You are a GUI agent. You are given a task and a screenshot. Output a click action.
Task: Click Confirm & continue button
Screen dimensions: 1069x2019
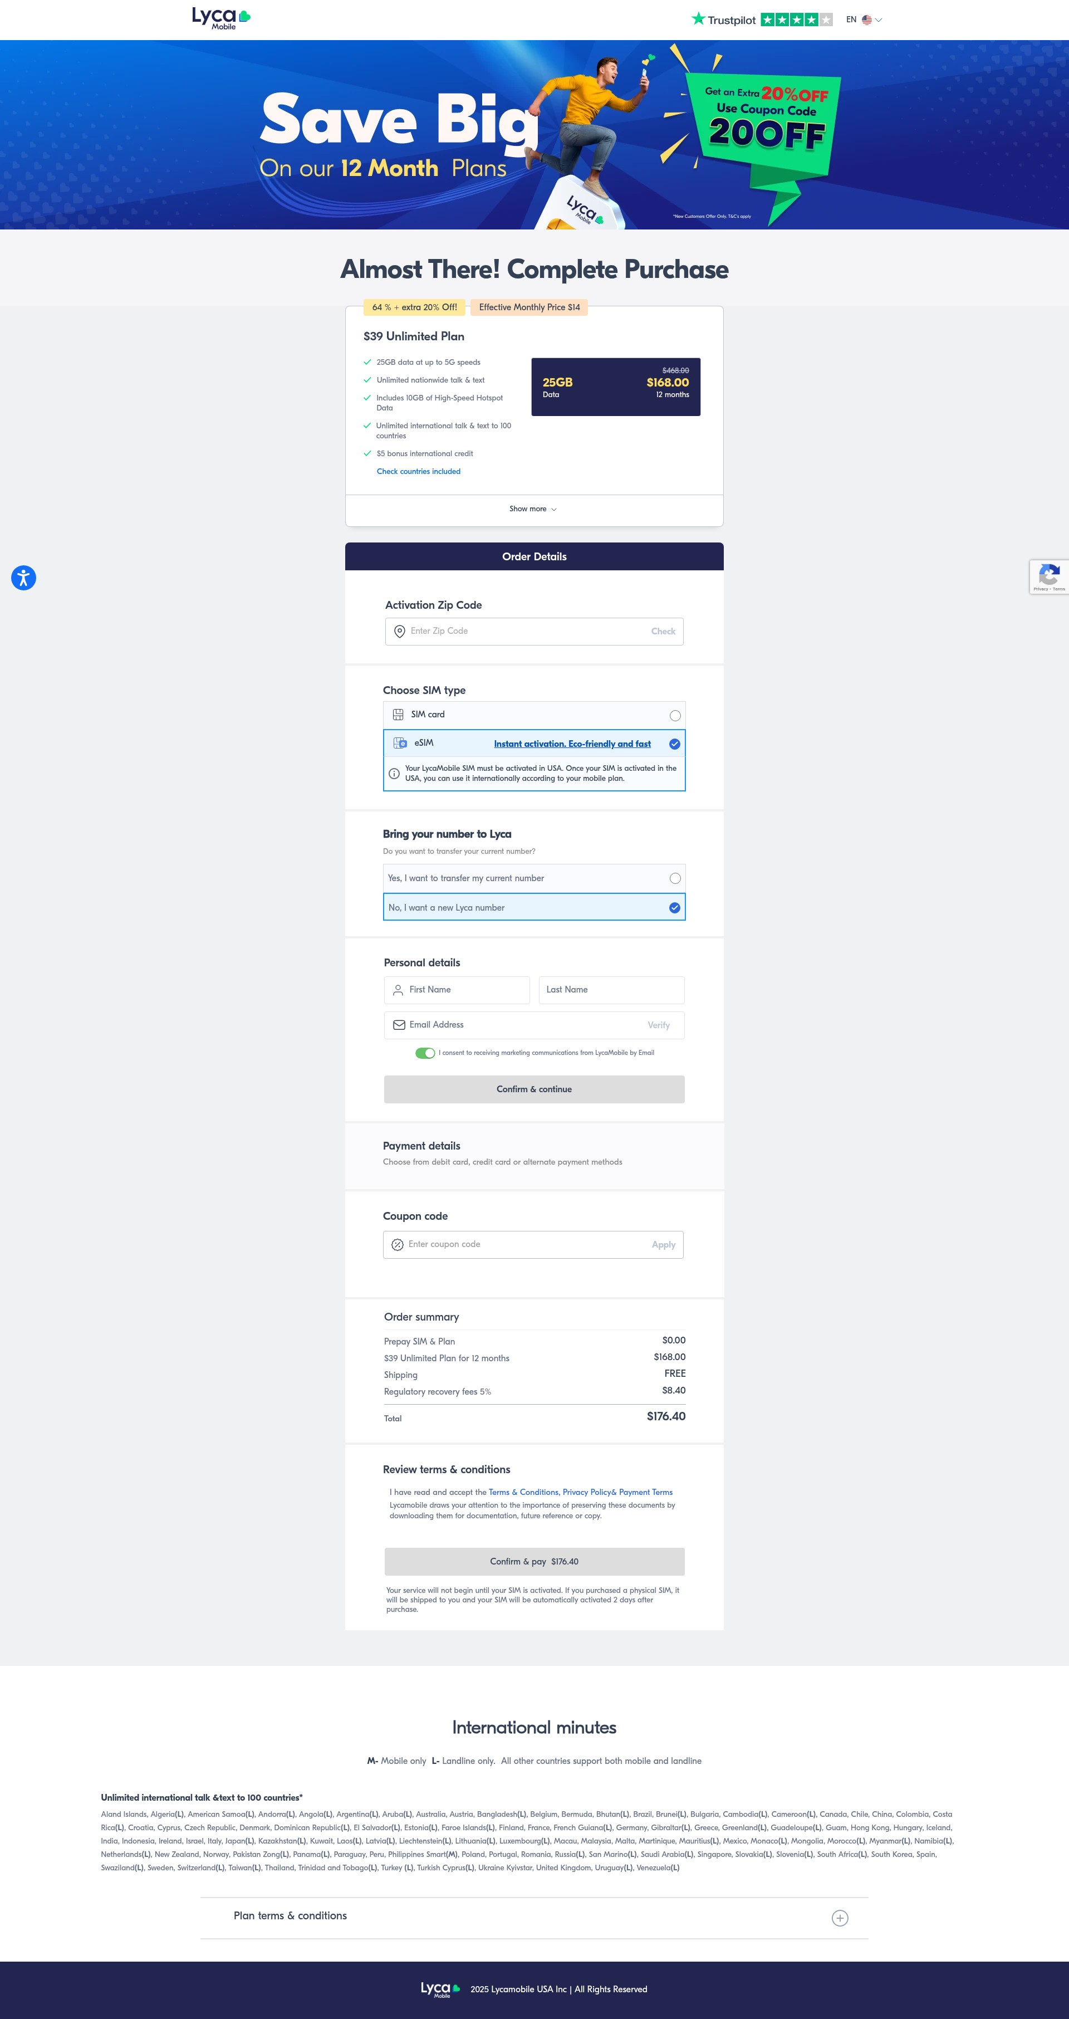point(534,1089)
